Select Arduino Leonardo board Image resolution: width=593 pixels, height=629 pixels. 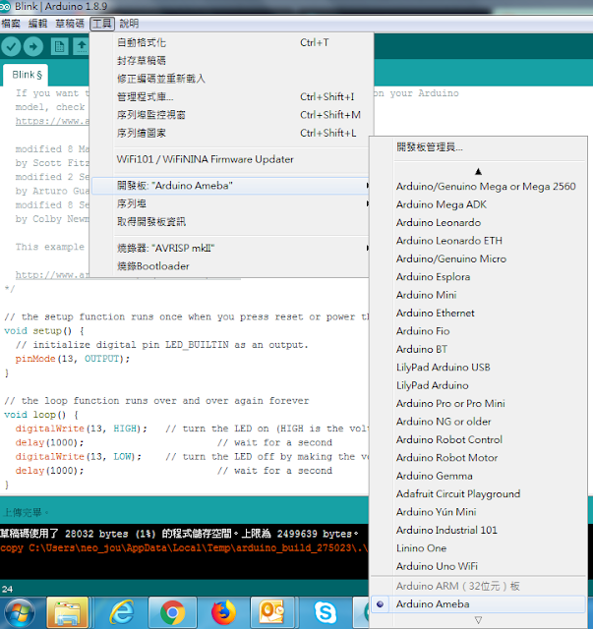coord(478,223)
